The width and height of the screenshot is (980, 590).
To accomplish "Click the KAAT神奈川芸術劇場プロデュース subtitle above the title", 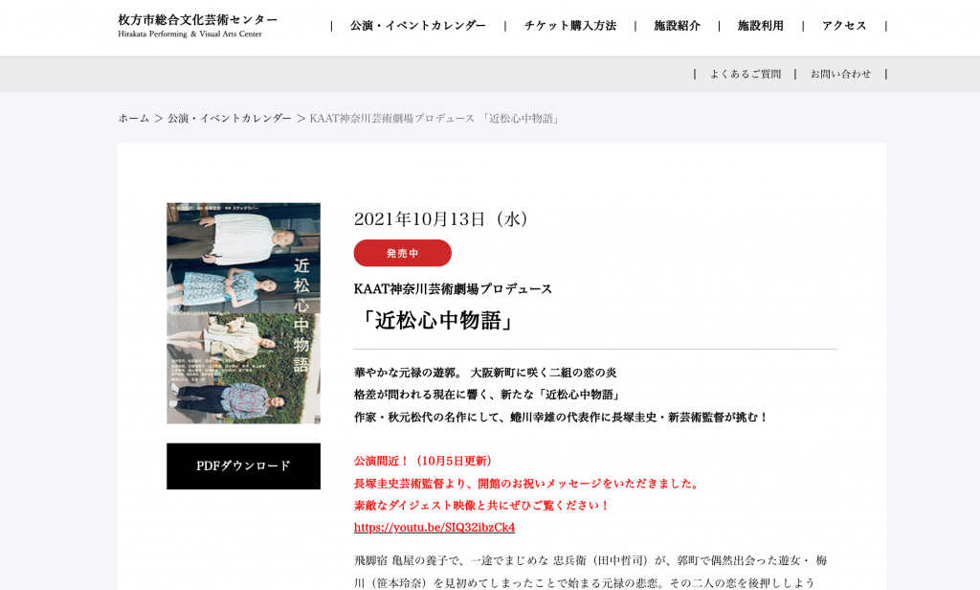I will point(453,288).
